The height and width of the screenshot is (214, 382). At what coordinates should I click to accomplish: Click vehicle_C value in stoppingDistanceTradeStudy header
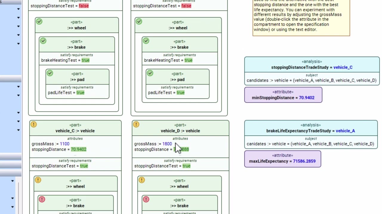pyautogui.click(x=343, y=67)
